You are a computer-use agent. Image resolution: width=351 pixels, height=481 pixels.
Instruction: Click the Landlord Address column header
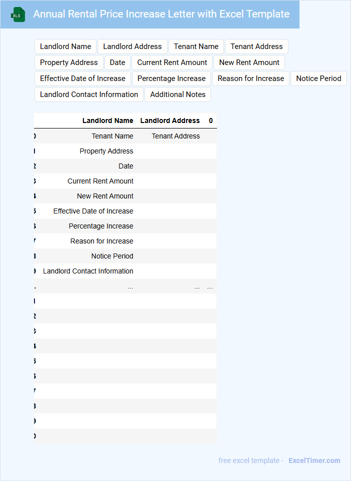point(170,120)
